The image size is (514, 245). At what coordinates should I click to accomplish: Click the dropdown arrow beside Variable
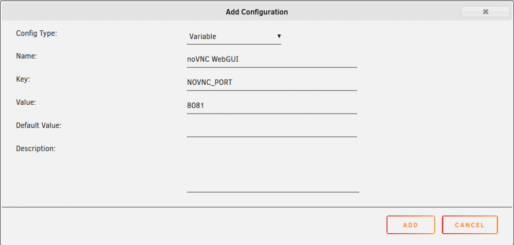pos(279,36)
